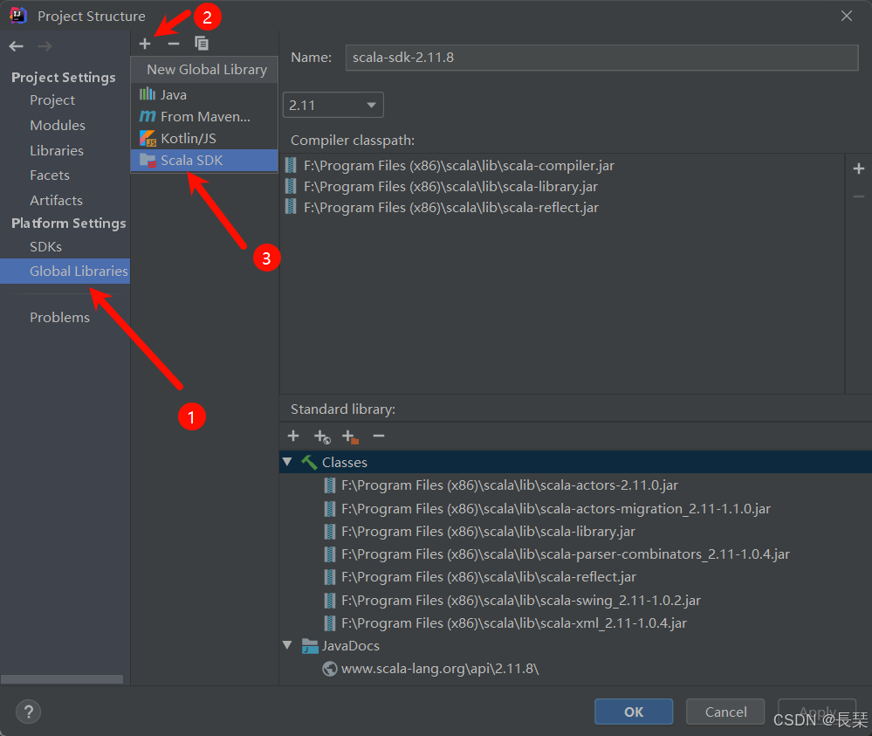Click the Cancel button
Screen dimensions: 872x736
725,712
